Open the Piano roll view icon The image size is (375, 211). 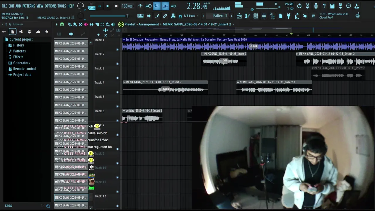[x=248, y=16]
